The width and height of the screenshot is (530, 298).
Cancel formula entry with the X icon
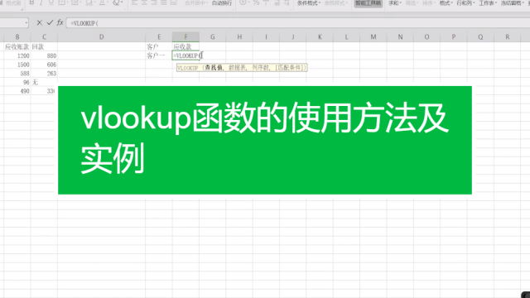point(39,22)
